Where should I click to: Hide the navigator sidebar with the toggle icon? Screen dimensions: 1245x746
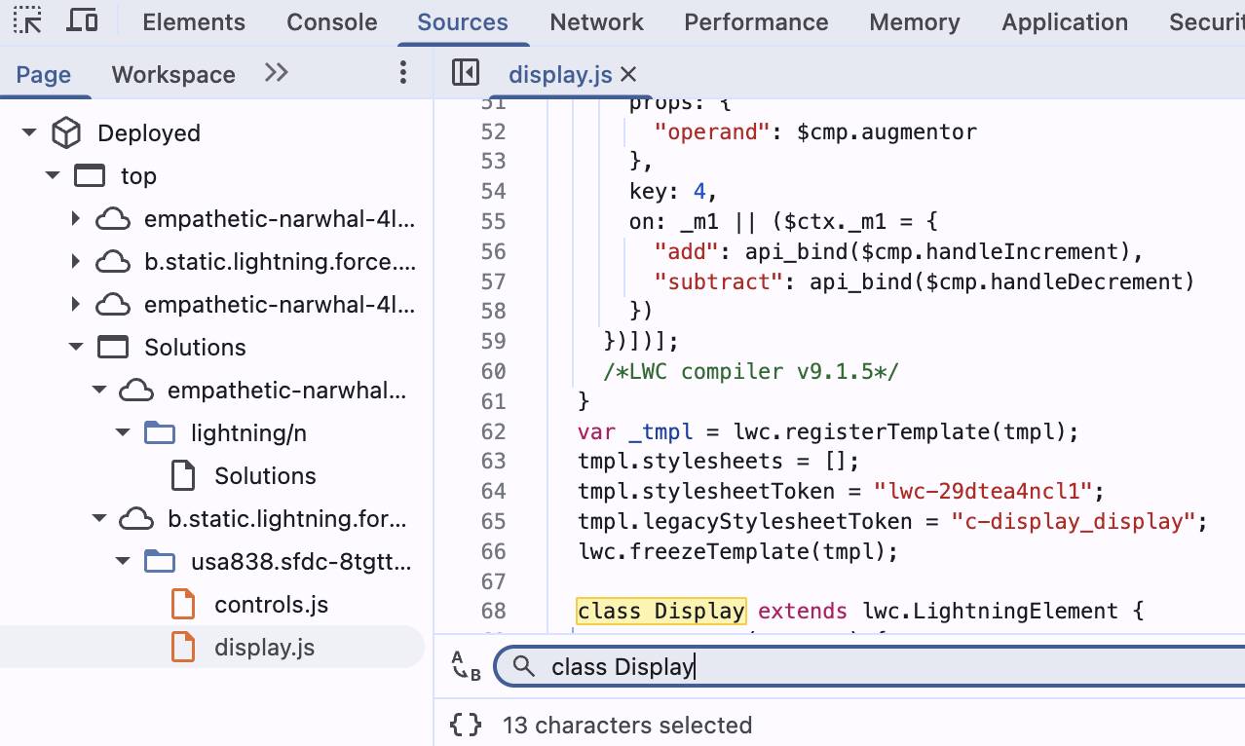466,73
